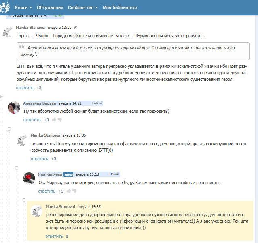Open Яна Каляева's profile name link
Image resolution: width=258 pixels, height=243 pixels.
(x=50, y=174)
